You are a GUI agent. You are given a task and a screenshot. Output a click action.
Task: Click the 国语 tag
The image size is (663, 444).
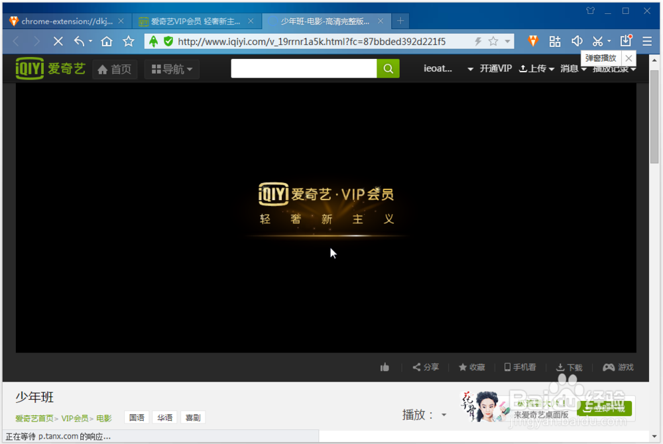[x=137, y=417]
